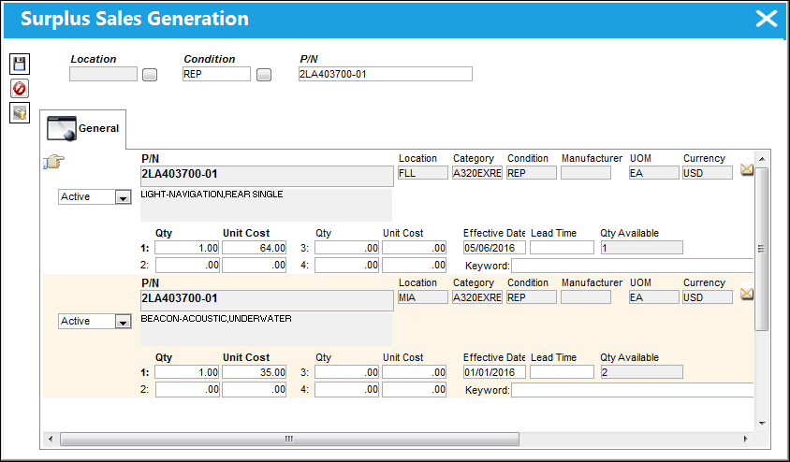Click Qty 4 field in the MIA row
This screenshot has height=462, width=790.
(346, 390)
